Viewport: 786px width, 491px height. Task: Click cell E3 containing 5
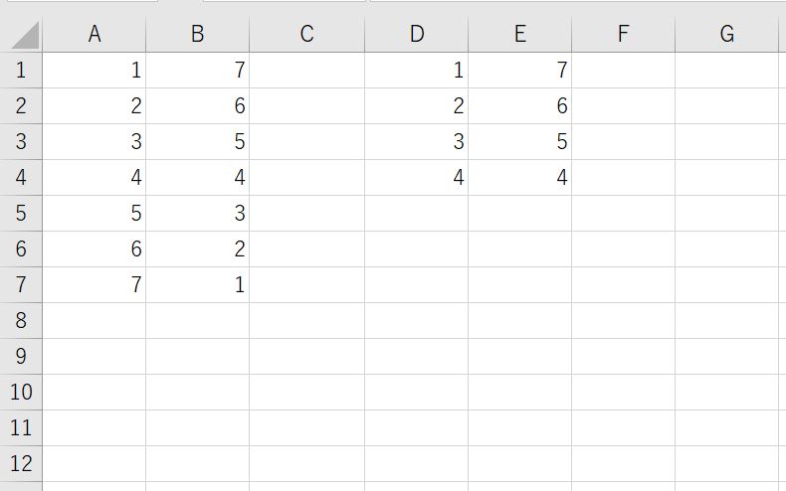[519, 142]
